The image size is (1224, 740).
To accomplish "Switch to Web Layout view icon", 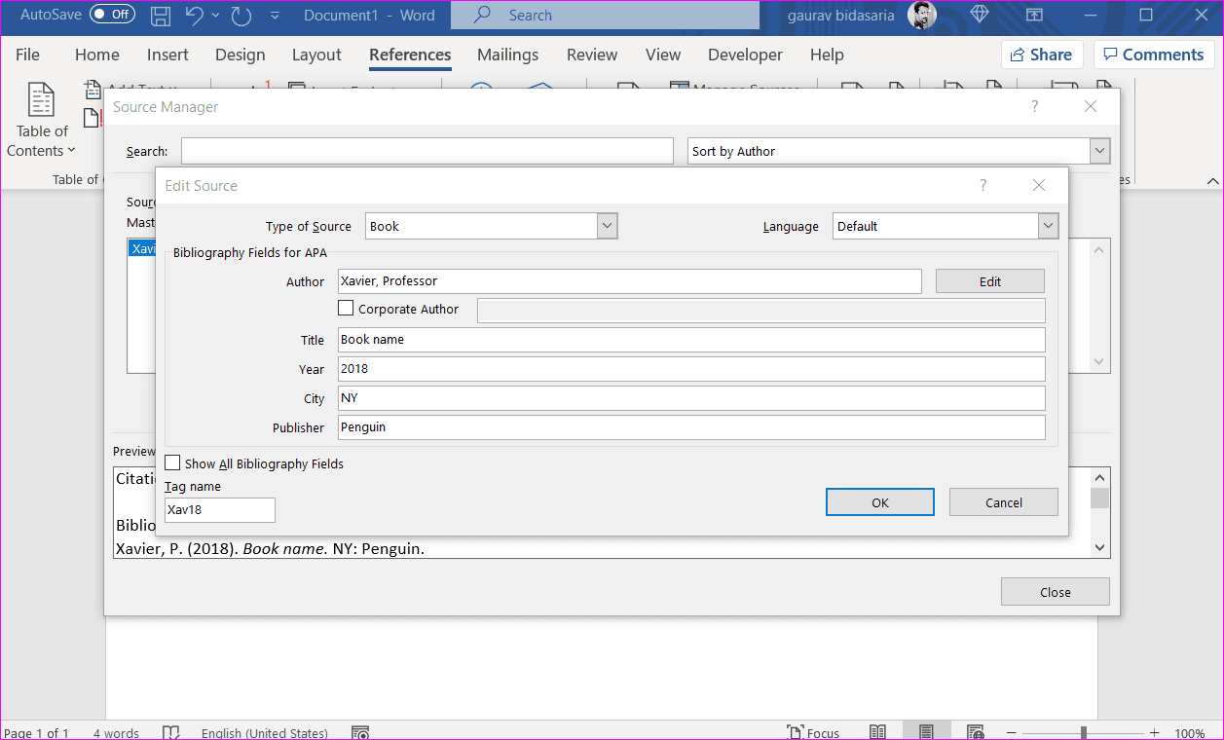I will [975, 732].
